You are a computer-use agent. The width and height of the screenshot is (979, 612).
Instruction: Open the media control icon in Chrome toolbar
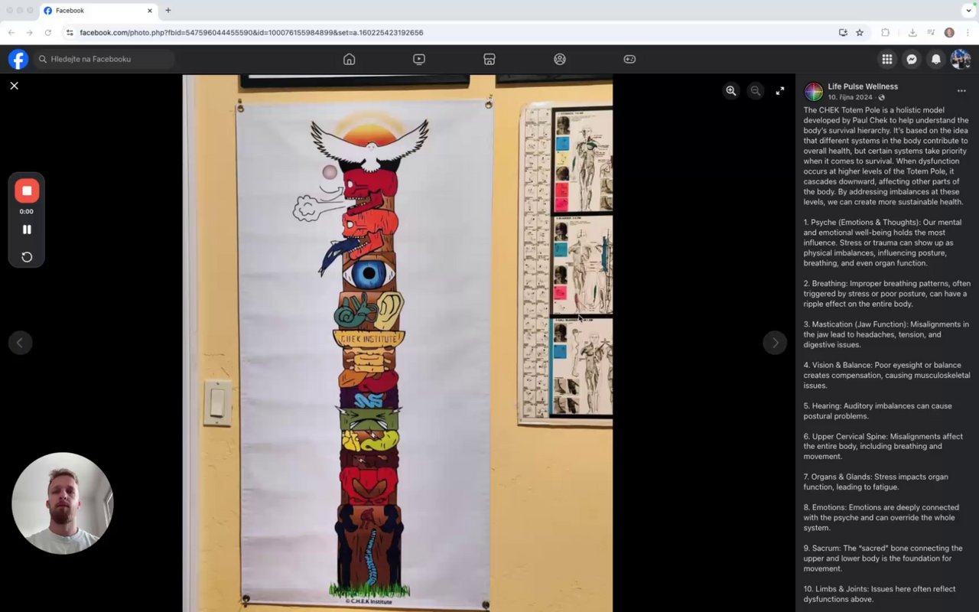[931, 33]
